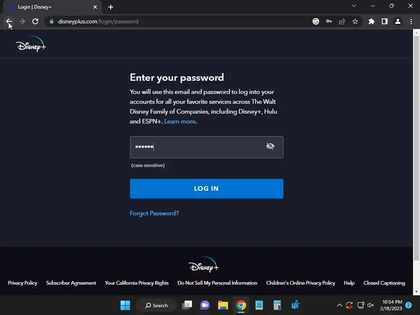This screenshot has height=315, width=420.
Task: Open a new browser tab
Action: tap(111, 7)
